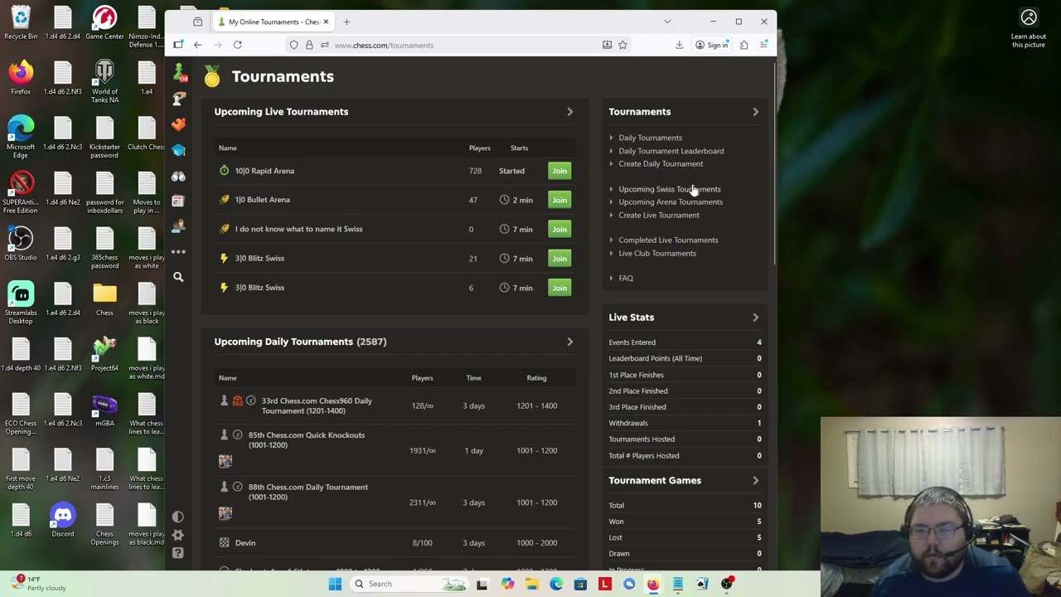Open the Puzzles icon in chess.com sidebar
The image size is (1061, 597).
[x=178, y=124]
